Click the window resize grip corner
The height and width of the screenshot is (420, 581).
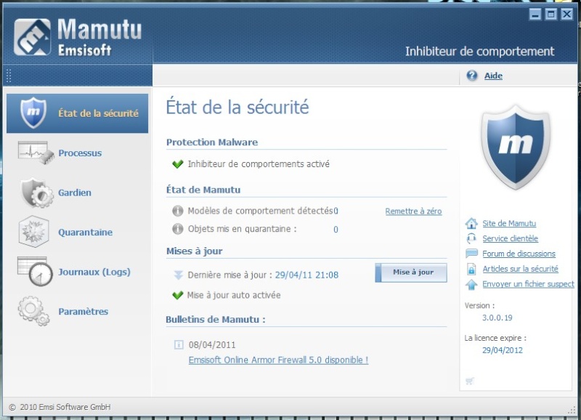571,410
